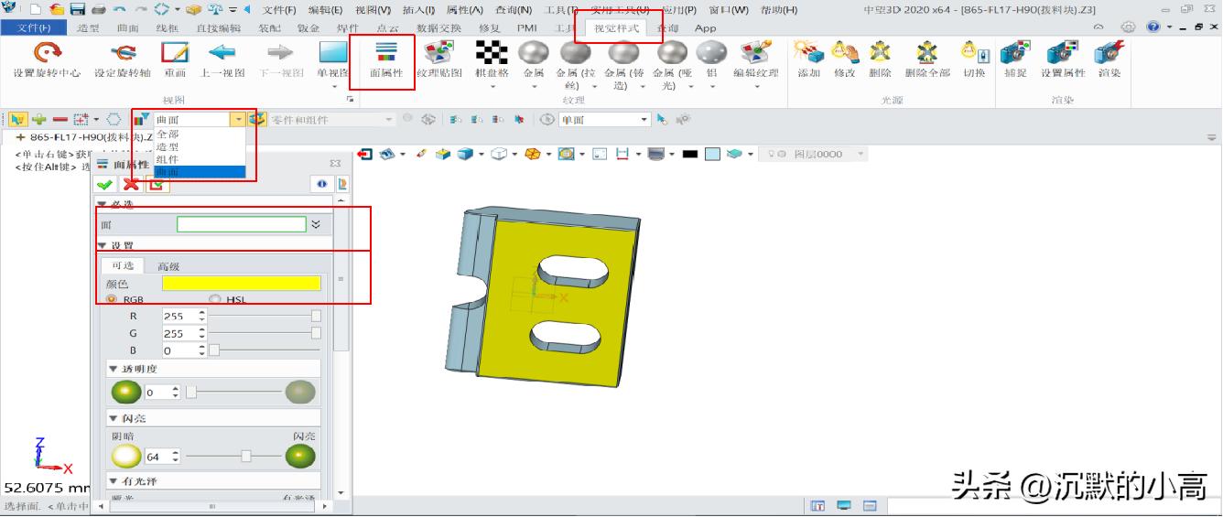
Task: Click the Print icon in quick access bar
Action: point(98,9)
